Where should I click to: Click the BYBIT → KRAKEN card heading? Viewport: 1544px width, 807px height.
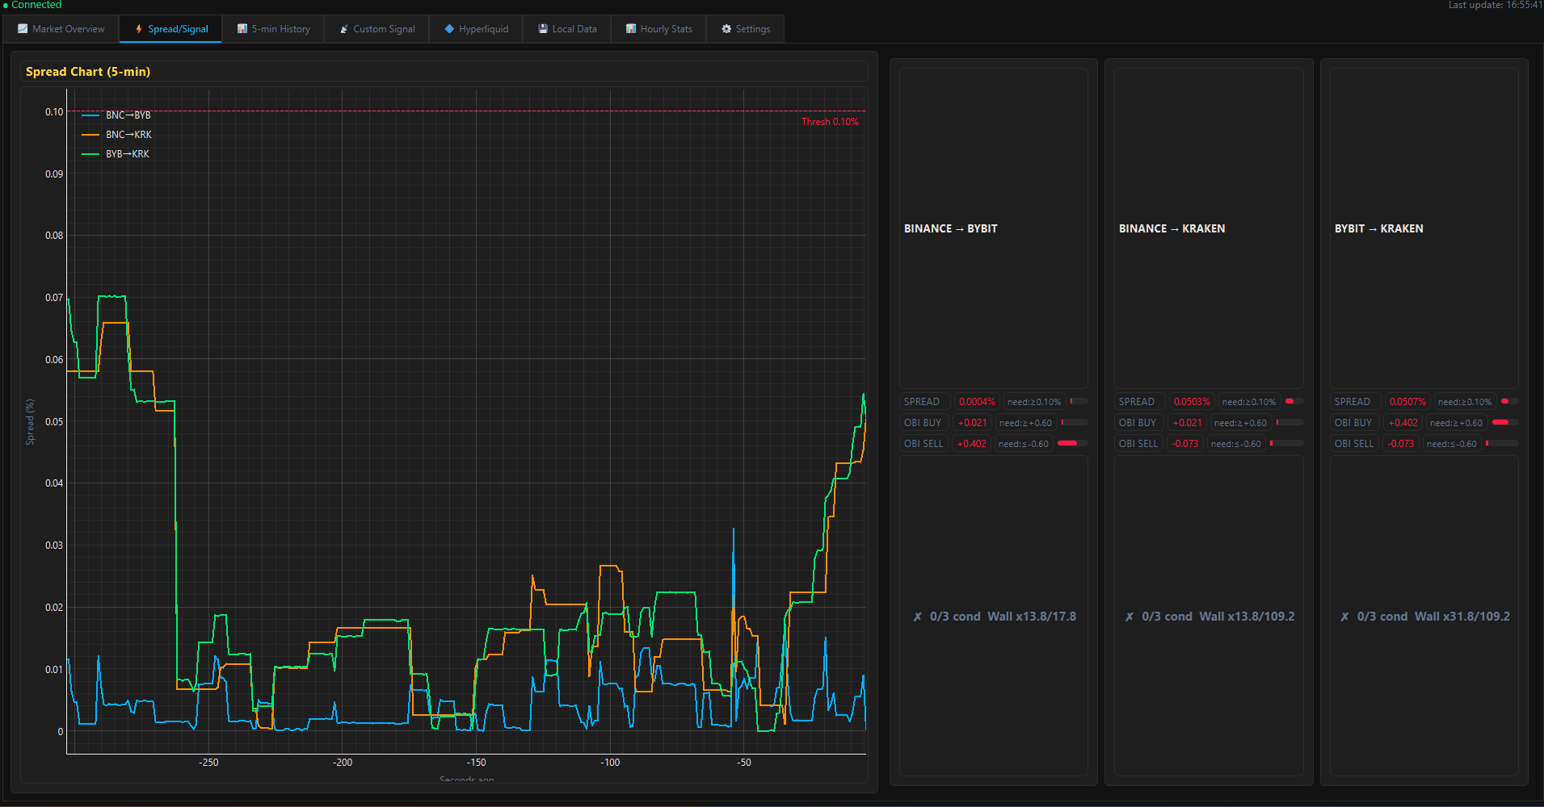1379,229
